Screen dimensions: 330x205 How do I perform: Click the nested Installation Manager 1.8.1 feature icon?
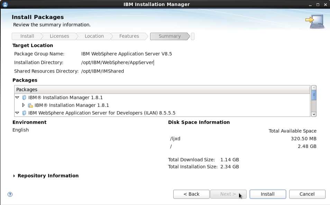(x=30, y=105)
